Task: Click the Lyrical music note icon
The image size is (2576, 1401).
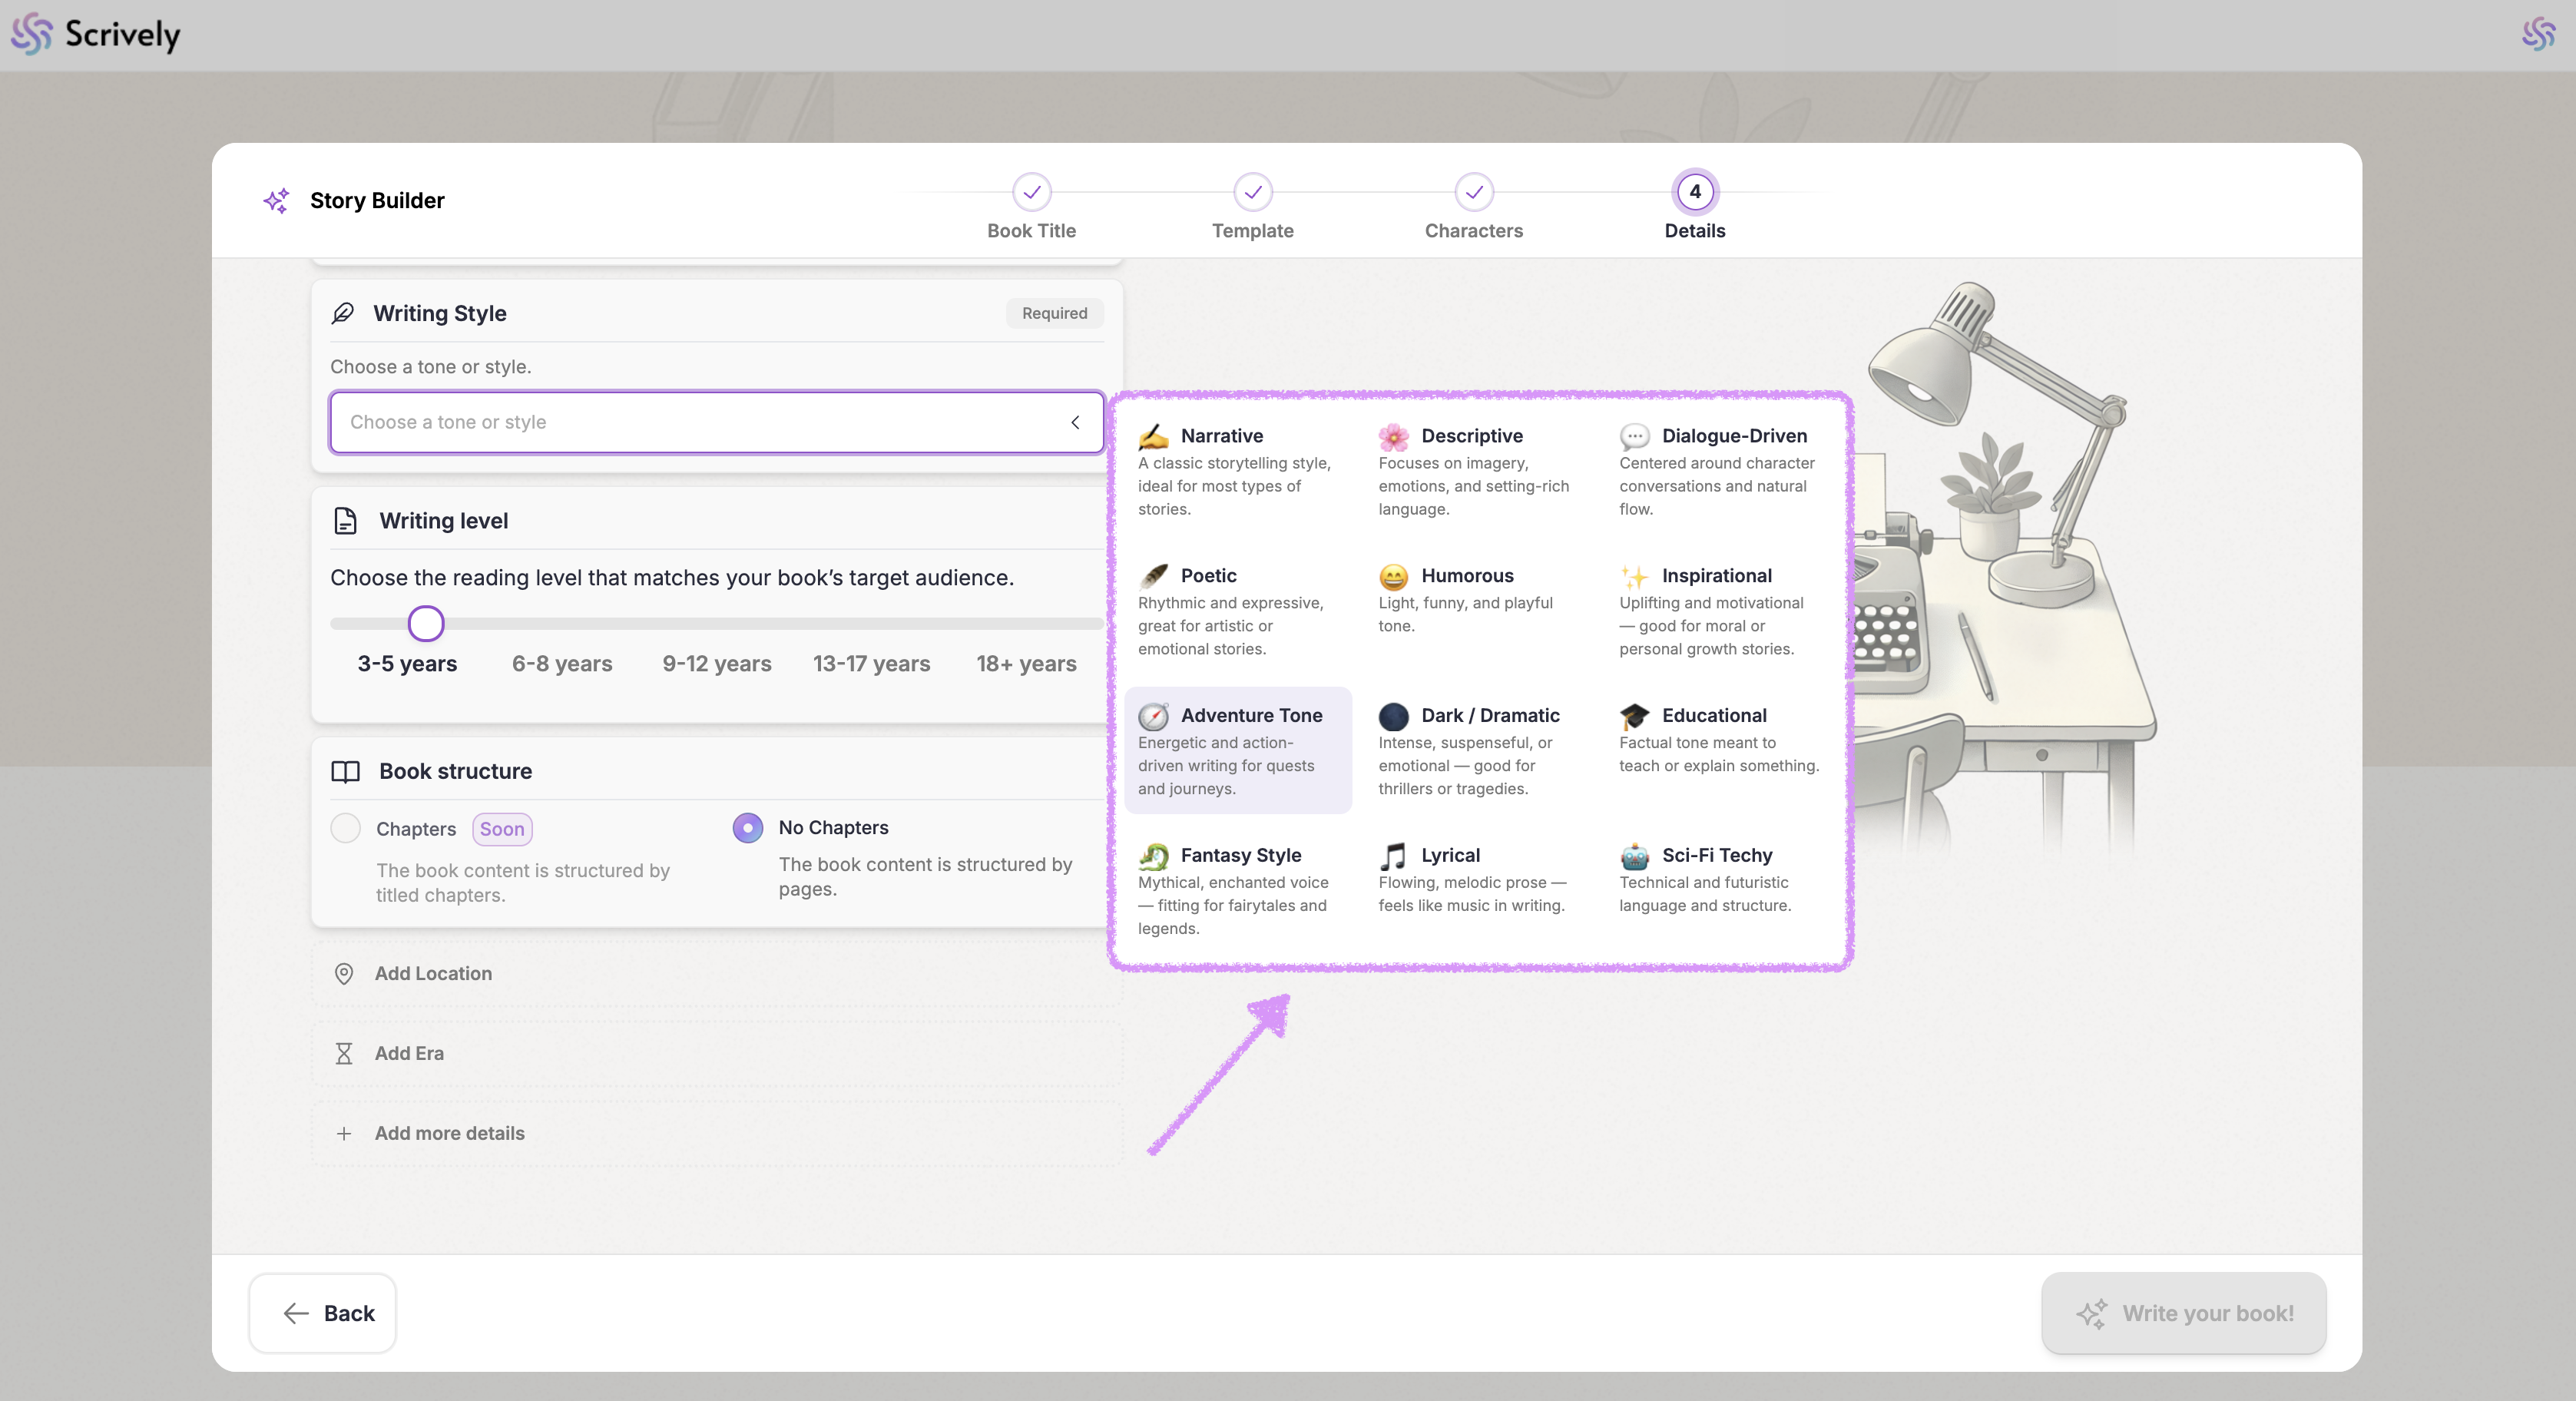Action: pos(1393,856)
